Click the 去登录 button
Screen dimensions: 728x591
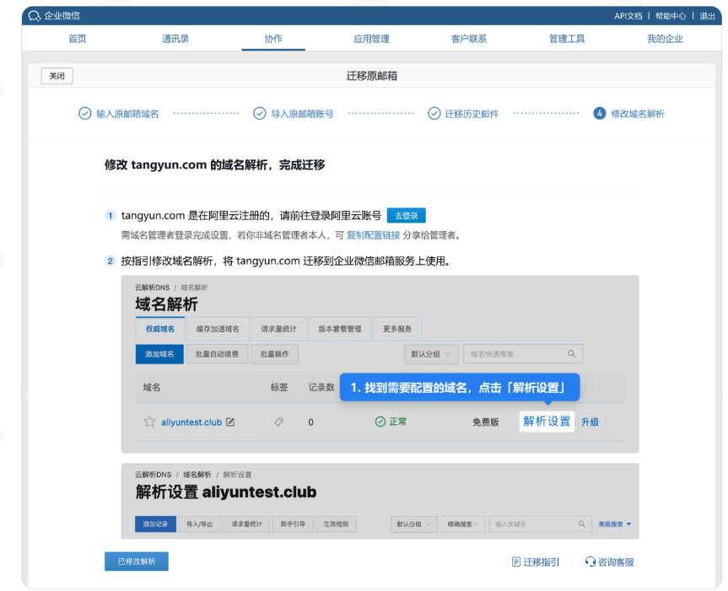tap(406, 215)
